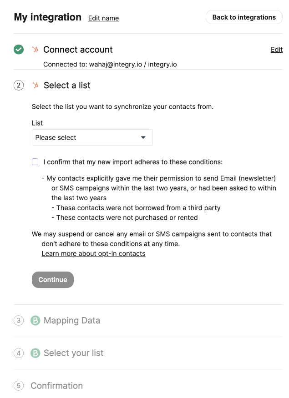
Task: Go back to integrations
Action: click(x=244, y=17)
